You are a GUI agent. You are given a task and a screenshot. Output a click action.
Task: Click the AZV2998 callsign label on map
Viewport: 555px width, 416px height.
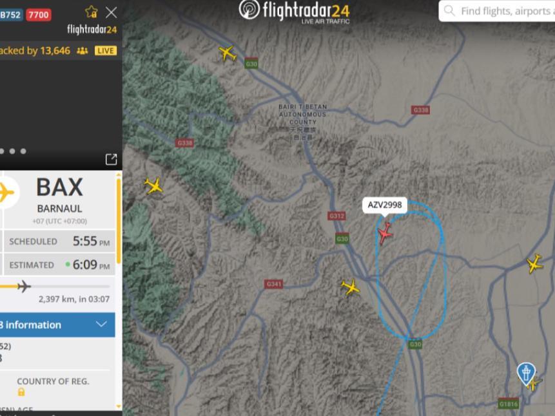pos(385,205)
